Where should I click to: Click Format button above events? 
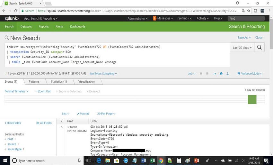point(83,114)
